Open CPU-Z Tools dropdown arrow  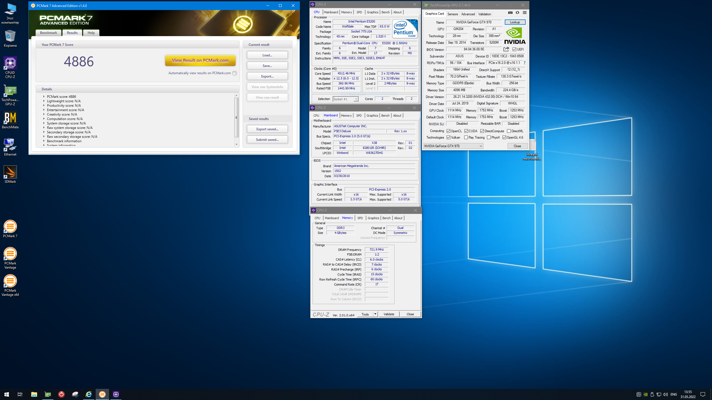(375, 314)
